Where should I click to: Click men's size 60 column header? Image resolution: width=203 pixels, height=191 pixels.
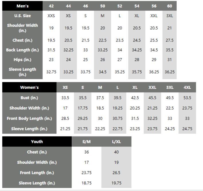[169, 6]
